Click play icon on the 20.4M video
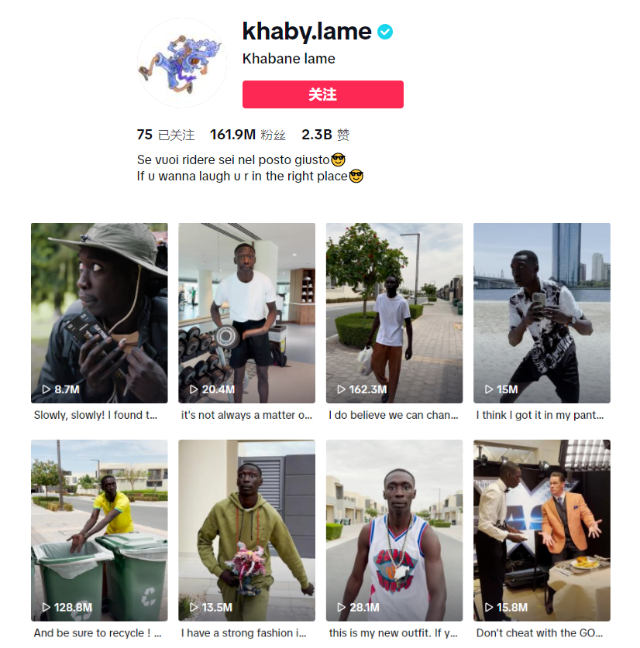 (x=194, y=389)
